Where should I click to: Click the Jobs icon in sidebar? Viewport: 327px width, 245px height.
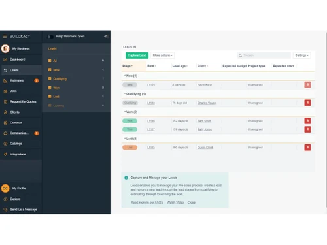pos(5,91)
